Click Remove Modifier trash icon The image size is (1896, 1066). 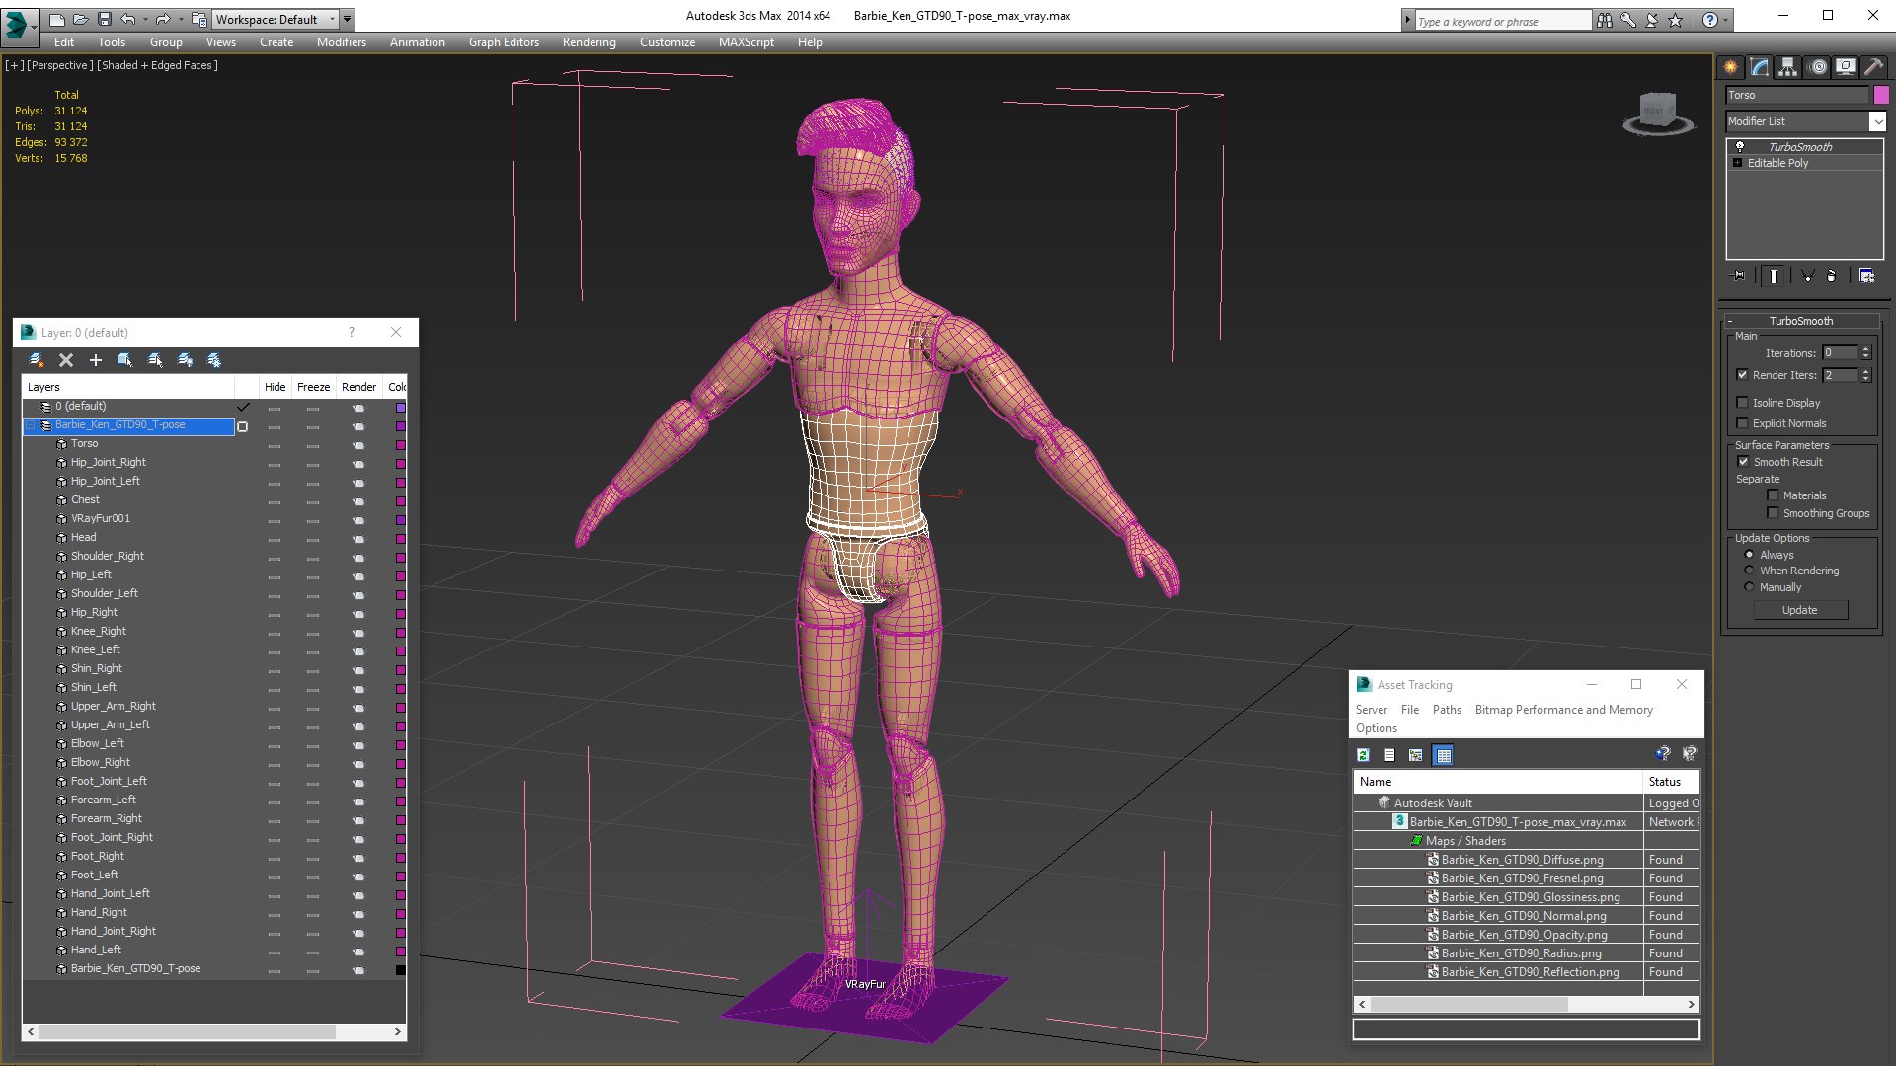(1832, 276)
